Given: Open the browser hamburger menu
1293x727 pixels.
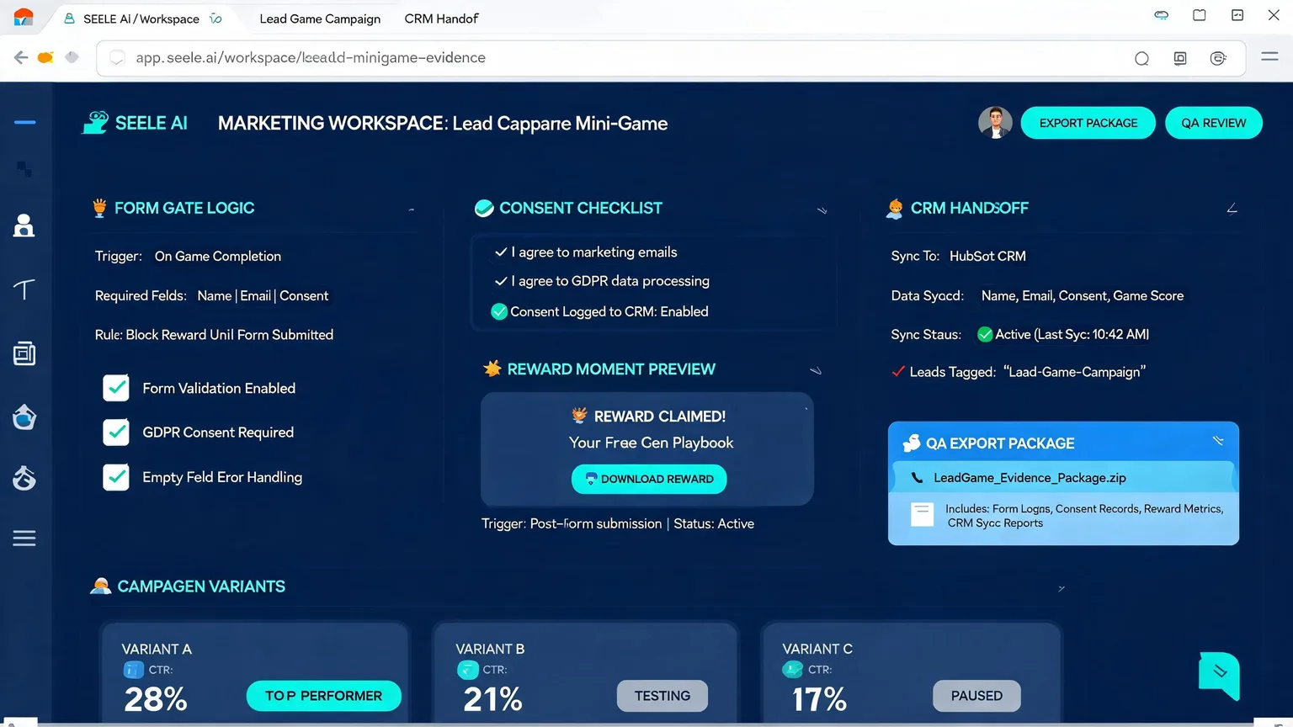Looking at the screenshot, I should click(1269, 57).
